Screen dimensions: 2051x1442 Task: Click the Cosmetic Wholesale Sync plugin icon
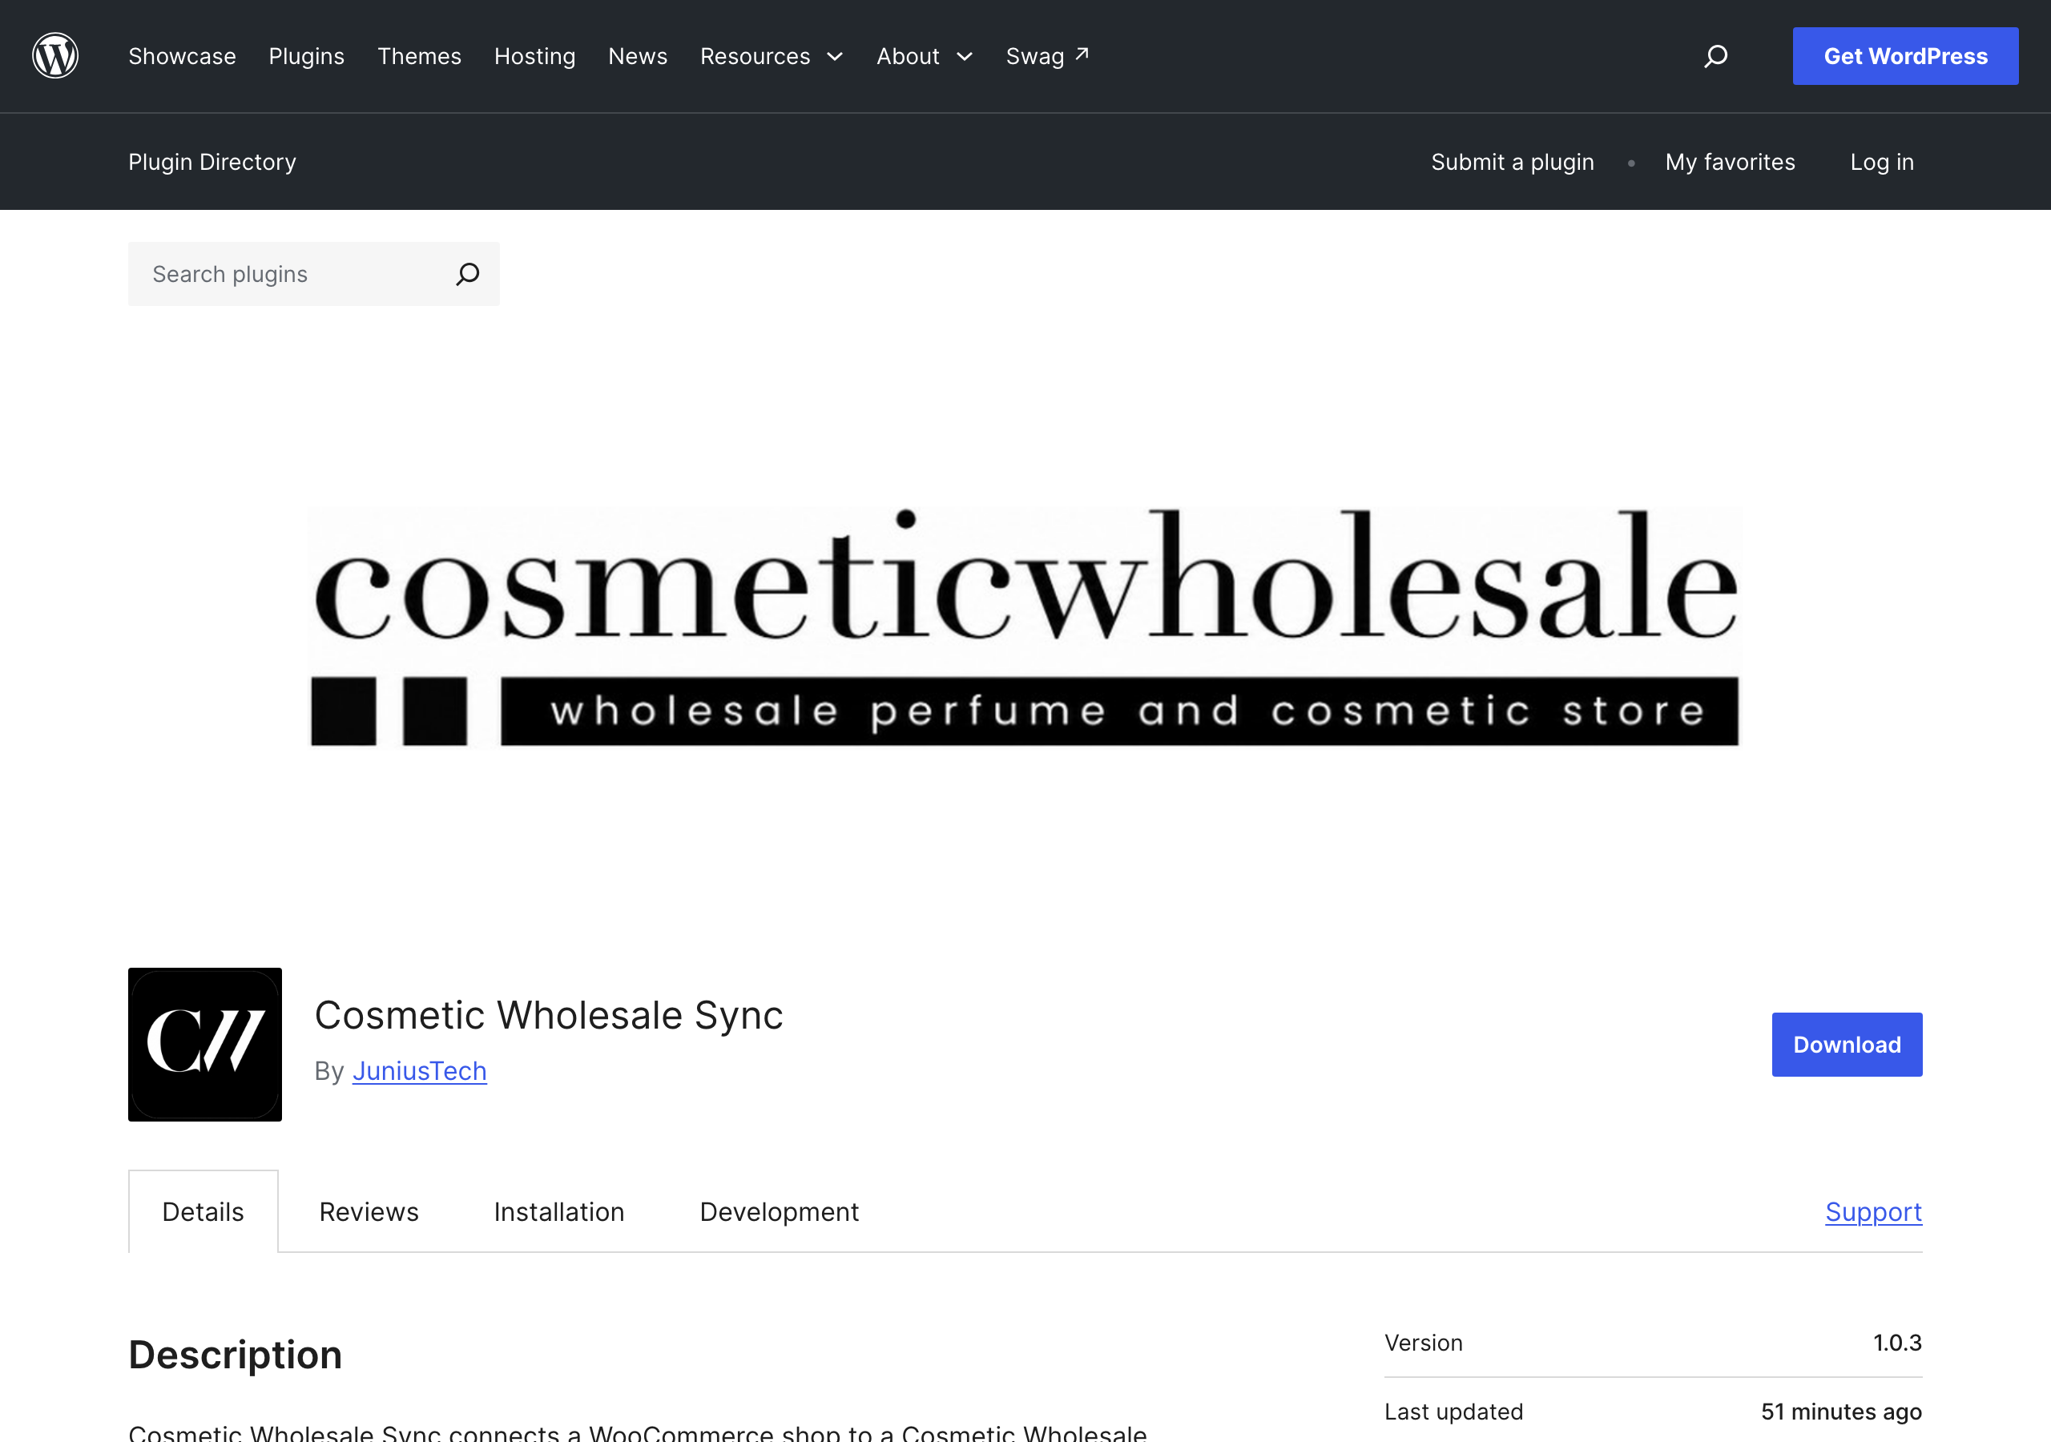point(204,1045)
